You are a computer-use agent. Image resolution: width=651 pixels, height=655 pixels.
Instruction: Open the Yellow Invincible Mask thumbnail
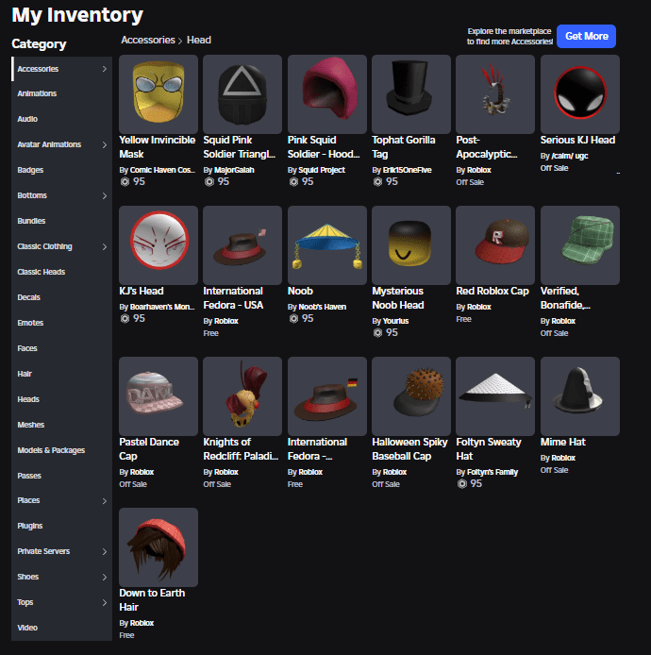159,94
